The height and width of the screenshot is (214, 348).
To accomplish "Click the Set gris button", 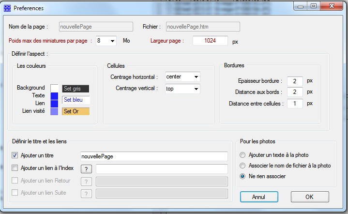I will (x=76, y=89).
